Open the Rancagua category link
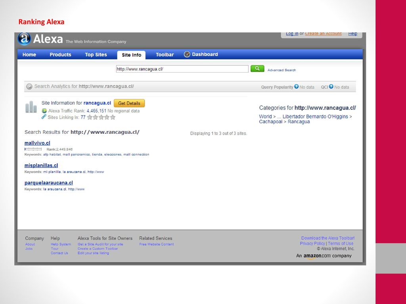The height and width of the screenshot is (304, 406). 299,122
